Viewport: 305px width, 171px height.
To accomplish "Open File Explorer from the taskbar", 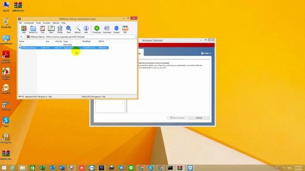I will [x=22, y=168].
